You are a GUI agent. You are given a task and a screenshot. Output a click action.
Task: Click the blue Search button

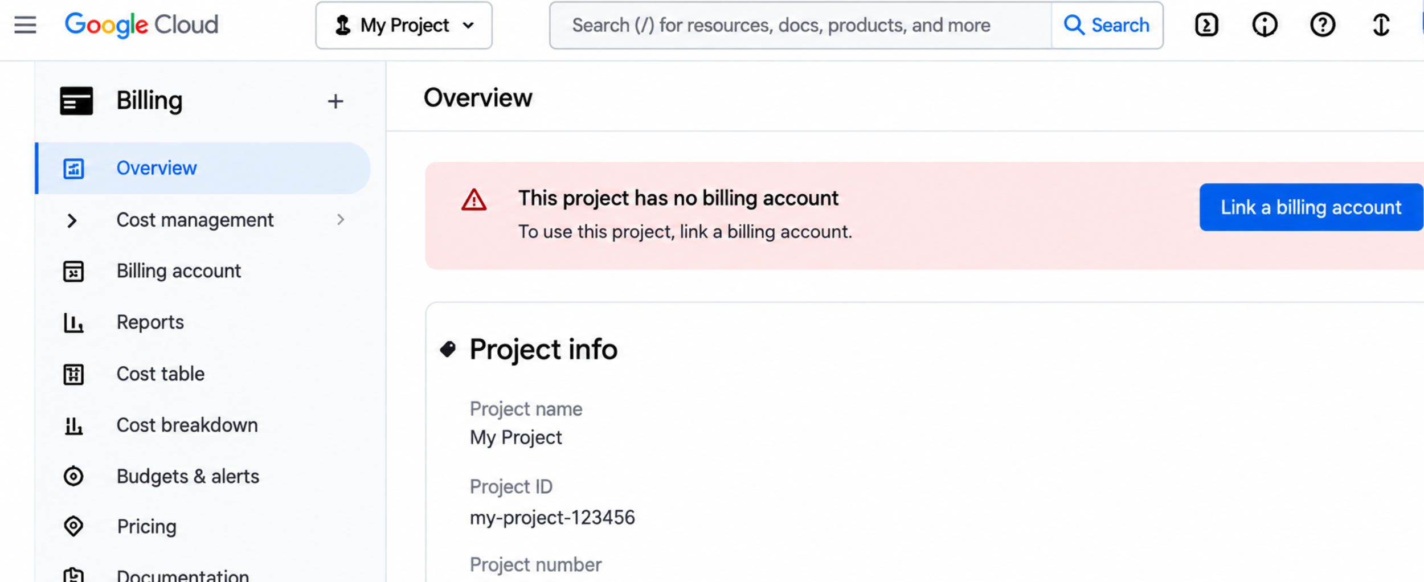click(1107, 25)
